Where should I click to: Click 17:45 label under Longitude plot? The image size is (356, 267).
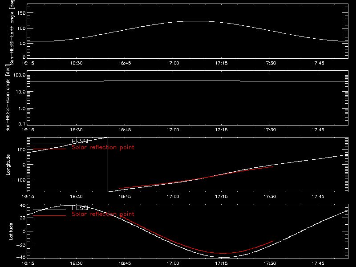click(318, 197)
